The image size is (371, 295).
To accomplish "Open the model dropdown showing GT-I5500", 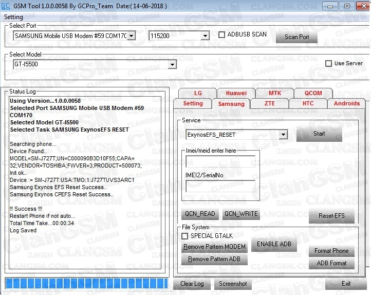I will 172,64.
